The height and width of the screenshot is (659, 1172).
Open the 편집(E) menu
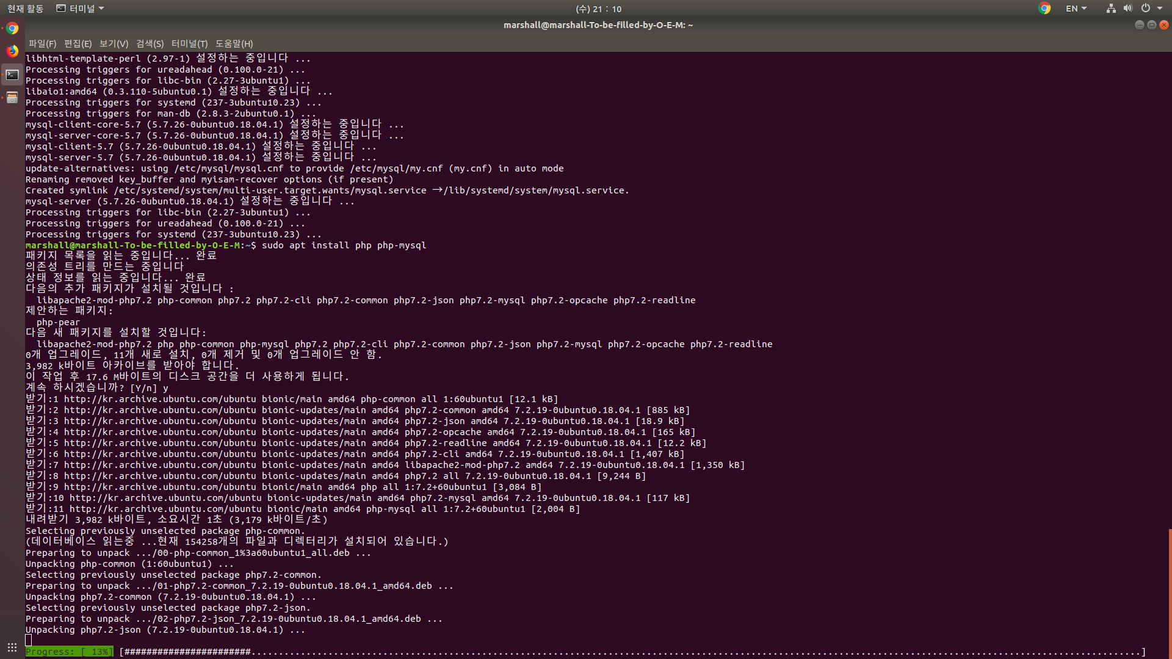tap(78, 44)
